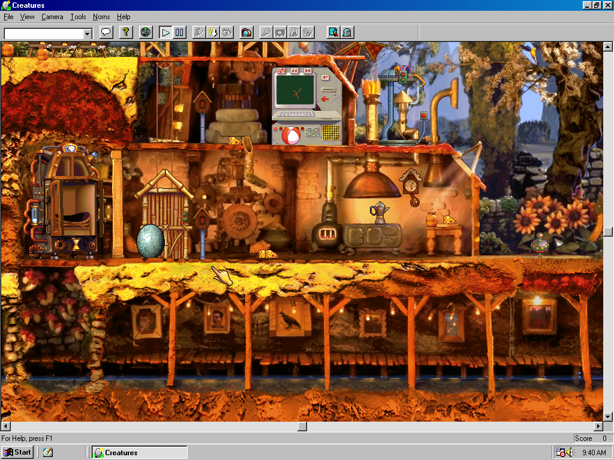Image resolution: width=614 pixels, height=460 pixels.
Task: Click the grey speckled Norn egg
Action: point(151,241)
